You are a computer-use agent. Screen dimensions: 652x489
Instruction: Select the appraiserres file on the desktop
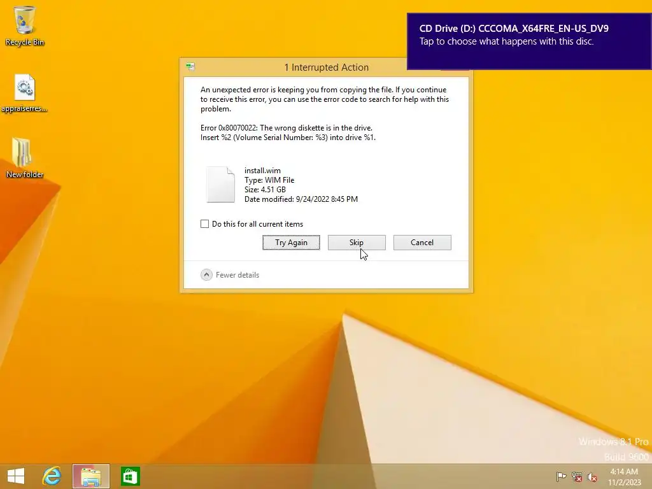[25, 93]
